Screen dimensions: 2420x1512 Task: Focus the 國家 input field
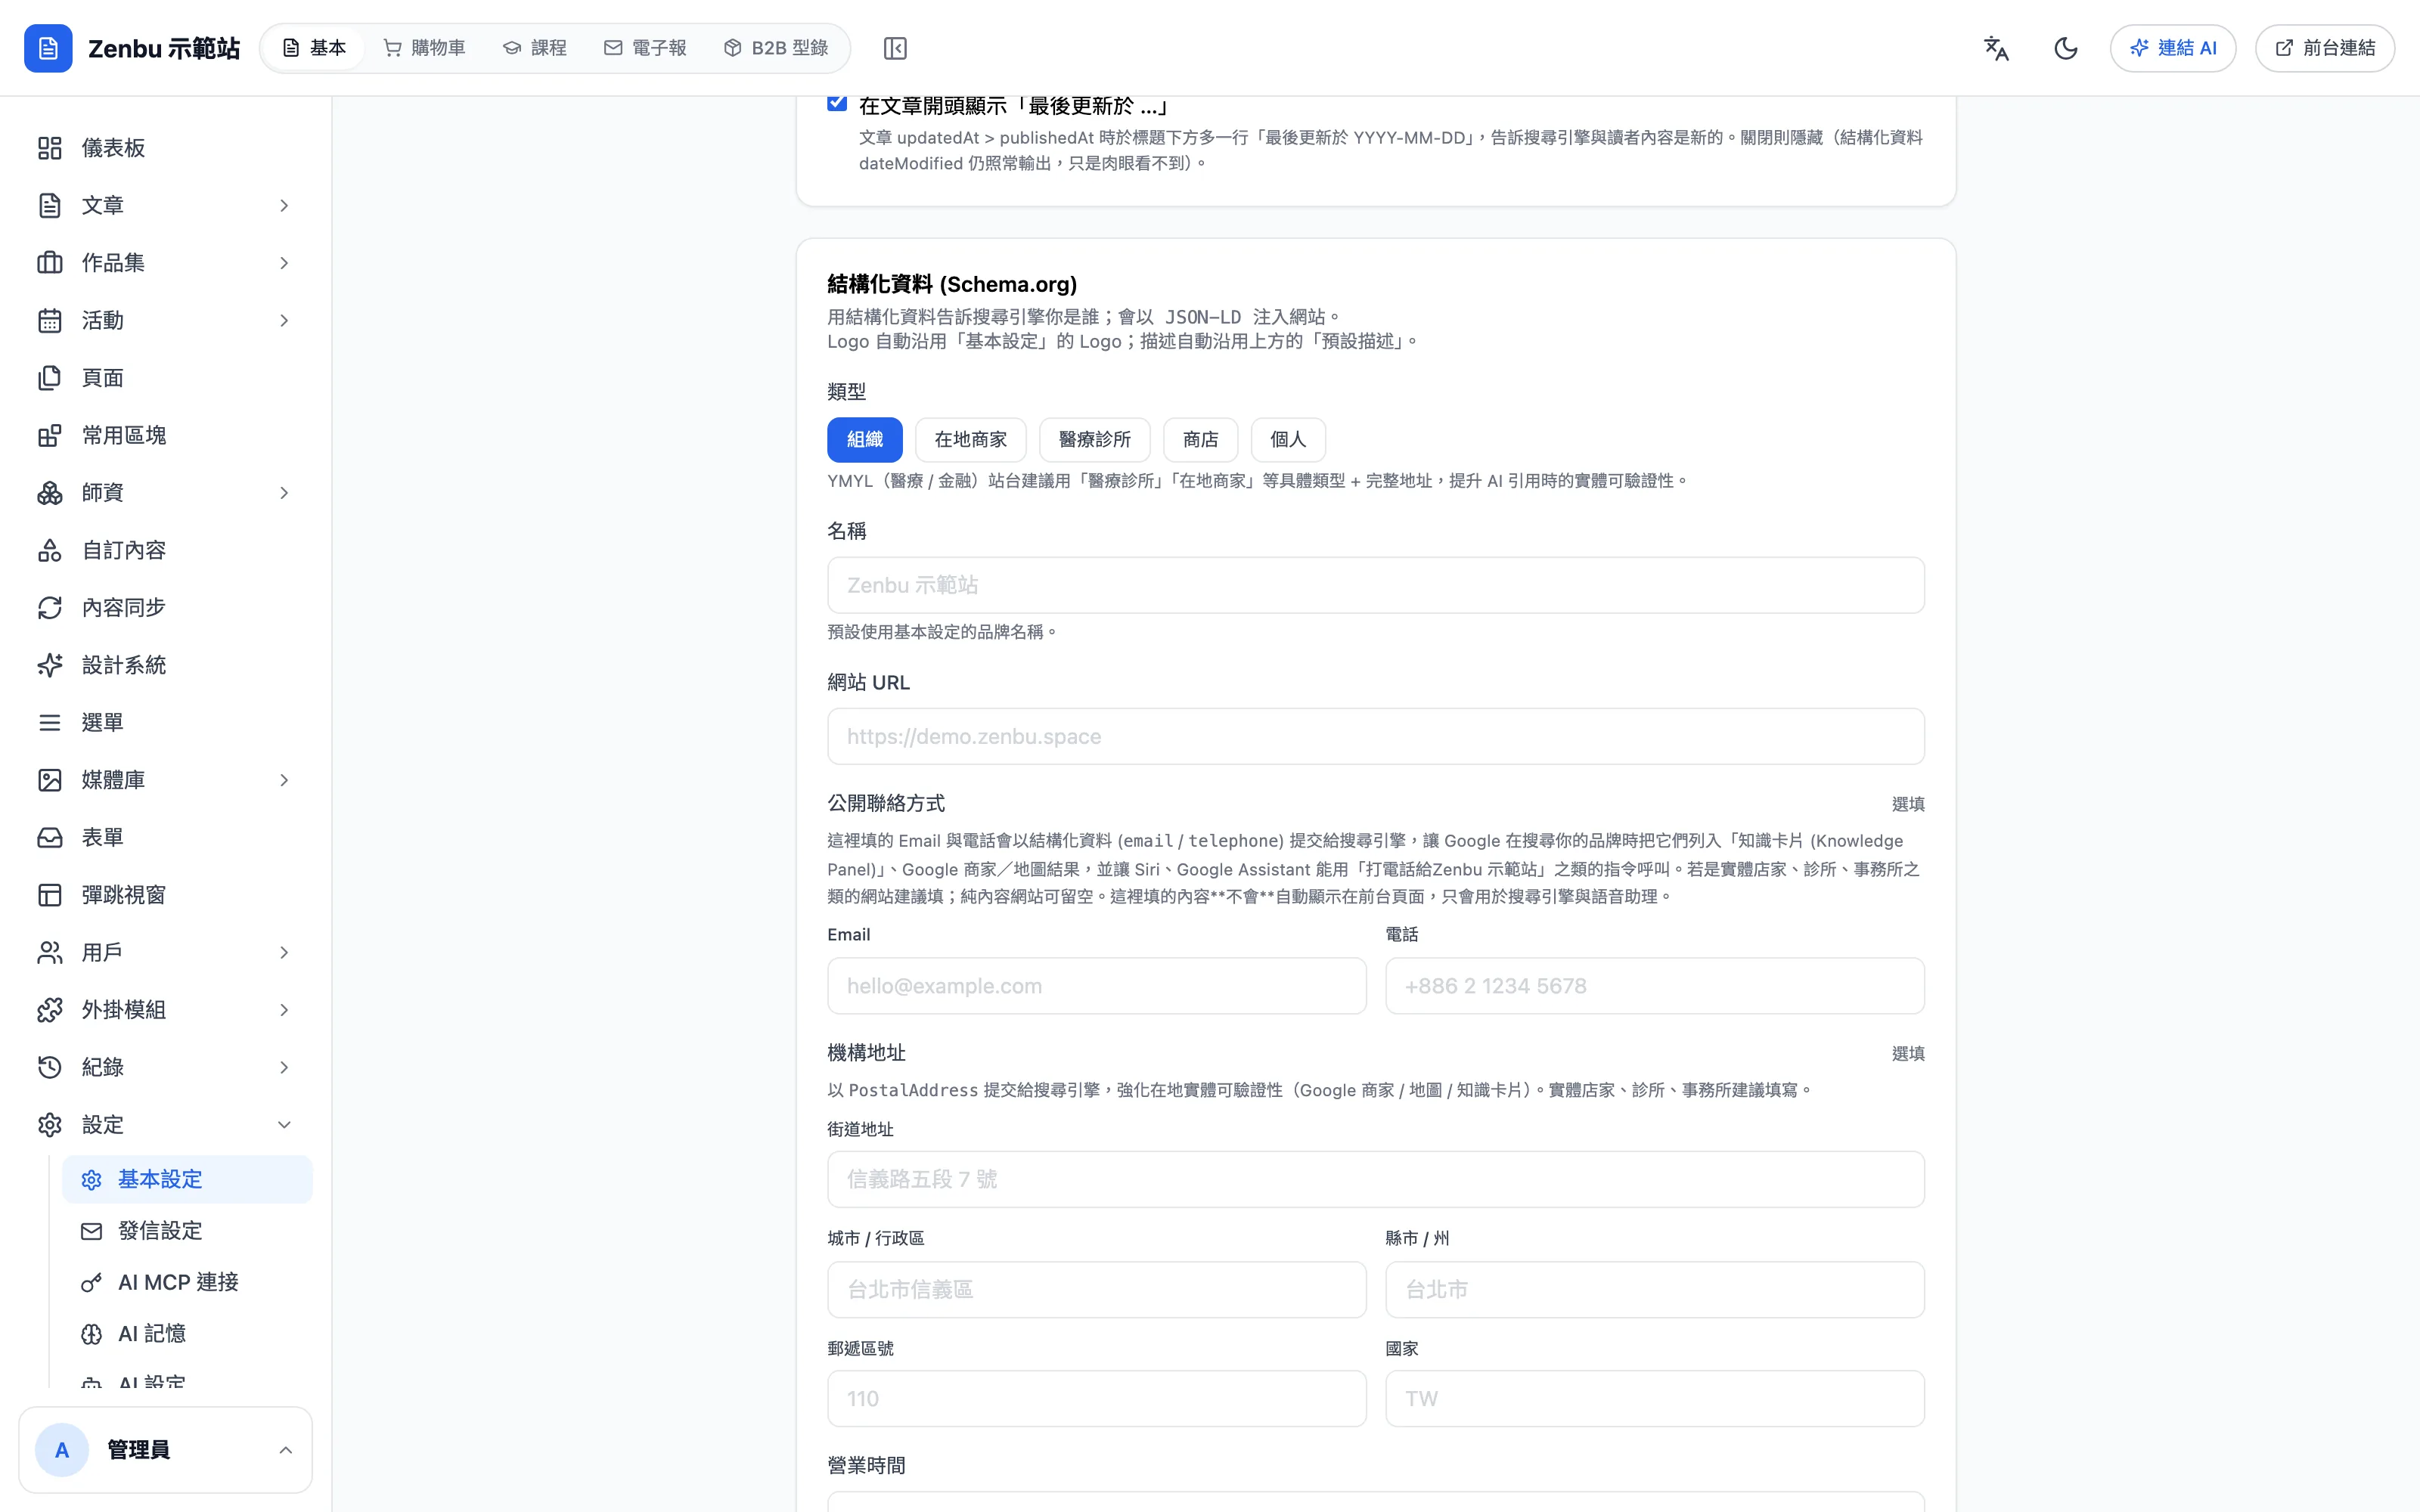pos(1654,1399)
